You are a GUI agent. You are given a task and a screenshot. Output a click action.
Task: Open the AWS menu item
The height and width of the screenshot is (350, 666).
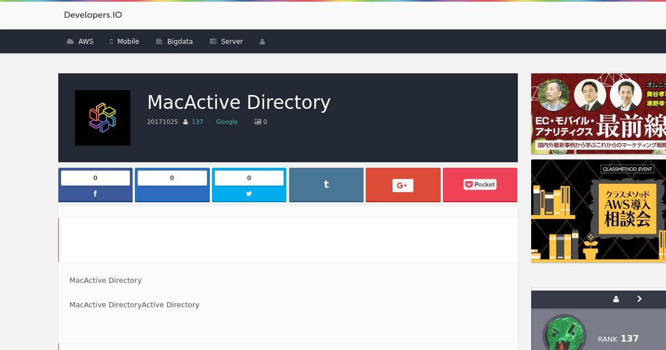tap(80, 42)
